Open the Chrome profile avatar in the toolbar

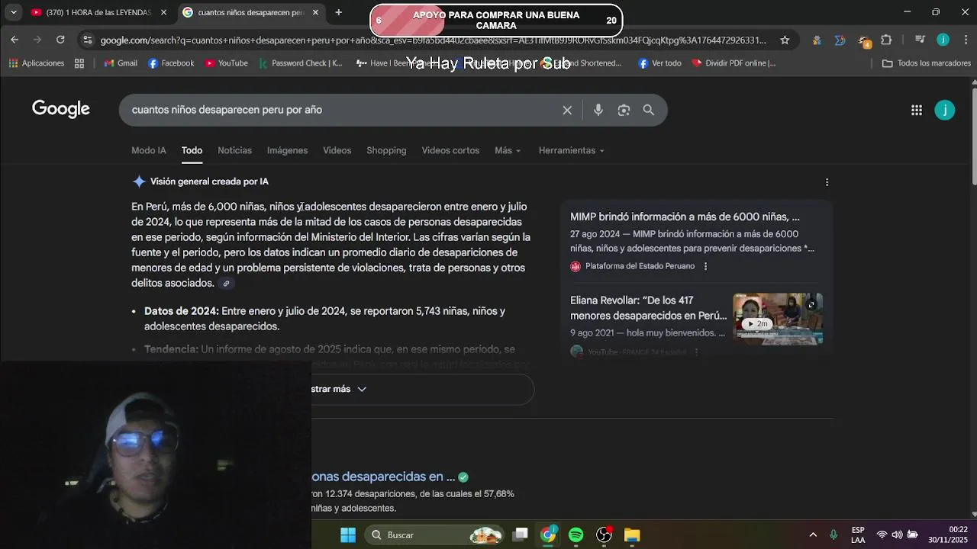tap(943, 40)
